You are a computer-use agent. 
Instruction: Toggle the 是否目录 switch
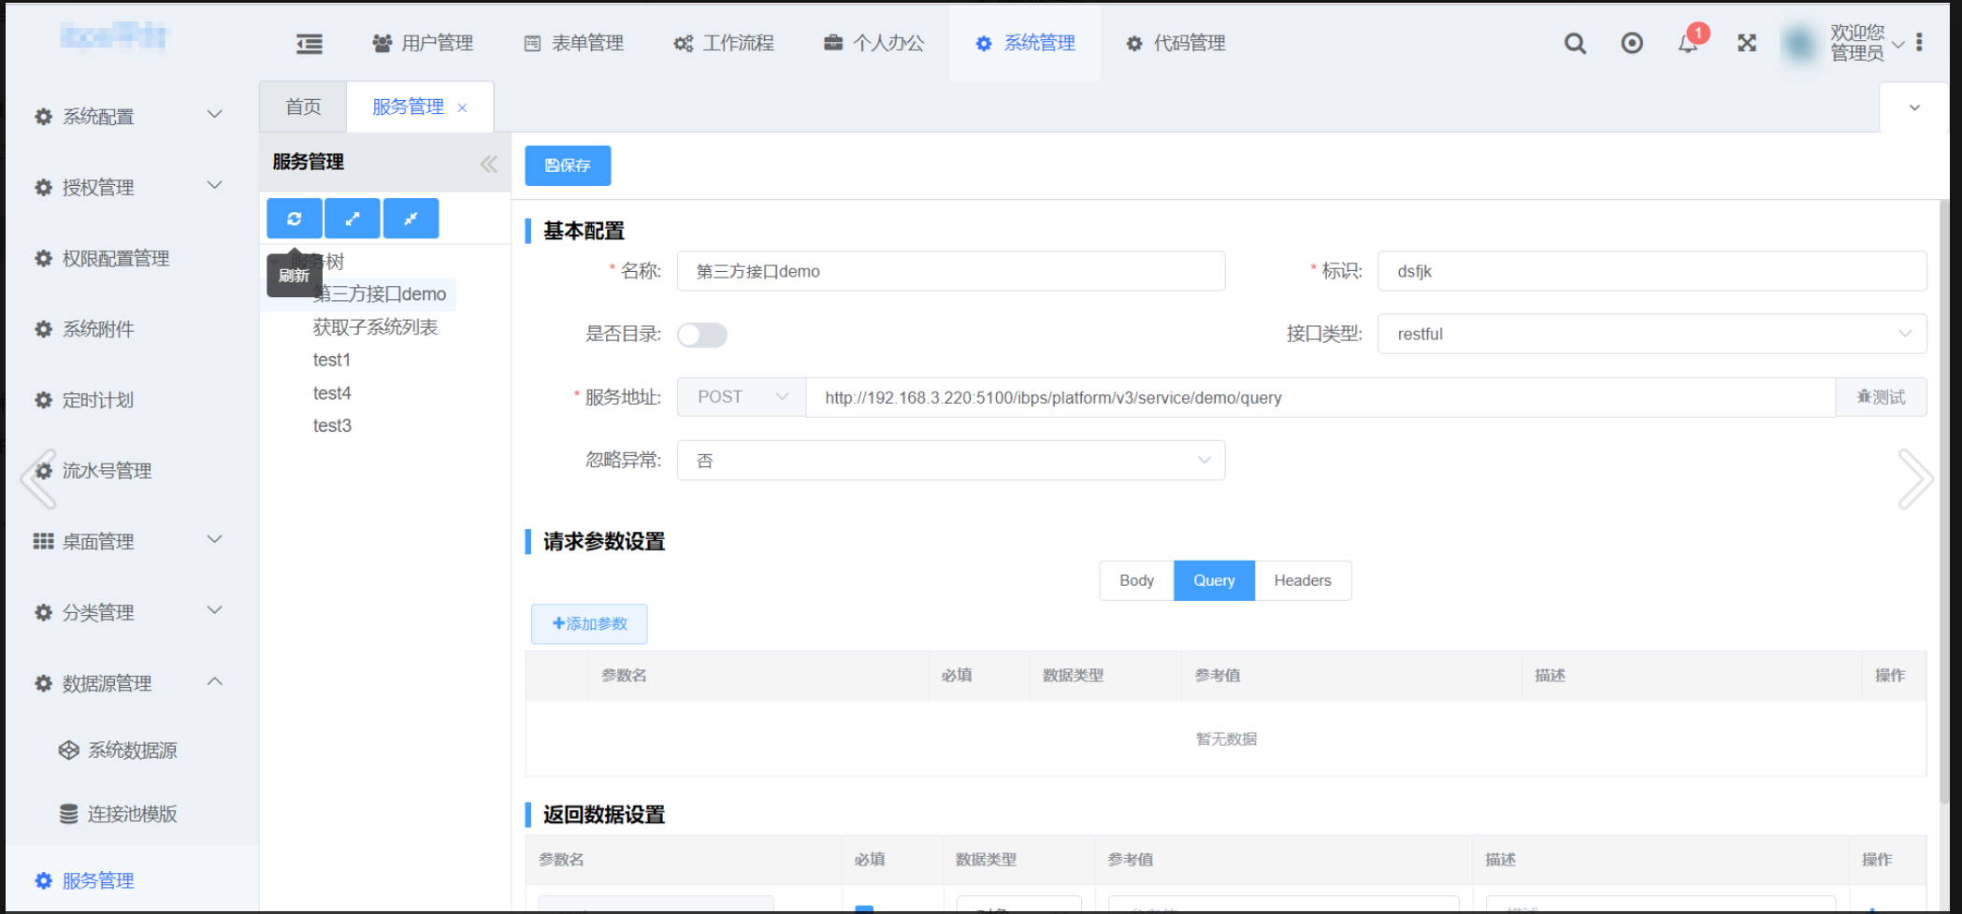click(x=702, y=335)
